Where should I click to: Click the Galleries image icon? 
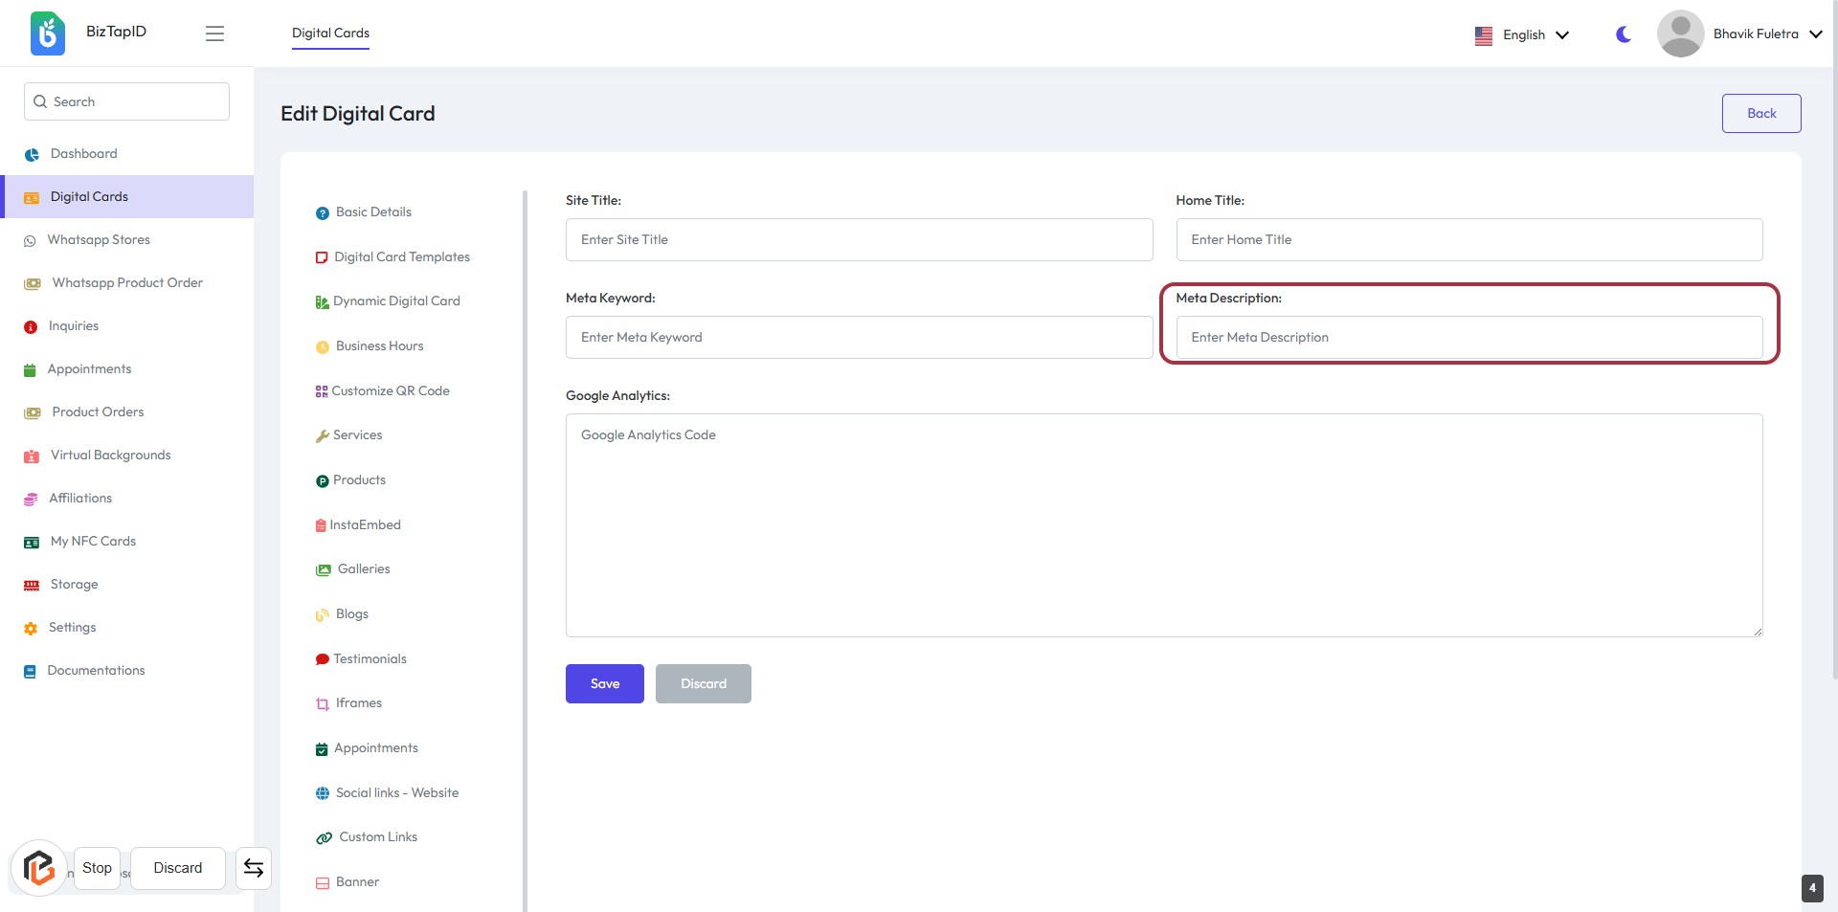(x=324, y=570)
